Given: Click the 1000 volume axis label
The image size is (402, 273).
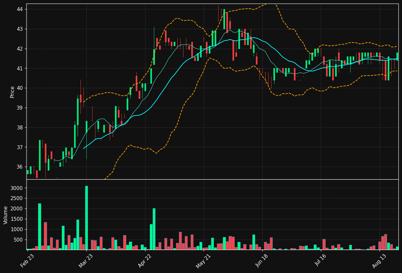Looking at the screenshot, I should coord(17,230).
